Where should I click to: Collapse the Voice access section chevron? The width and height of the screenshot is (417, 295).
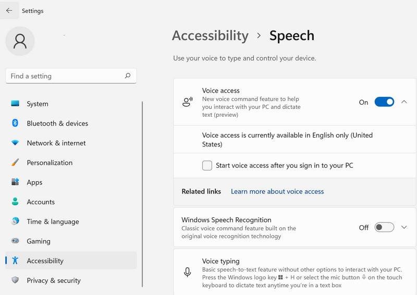click(404, 102)
